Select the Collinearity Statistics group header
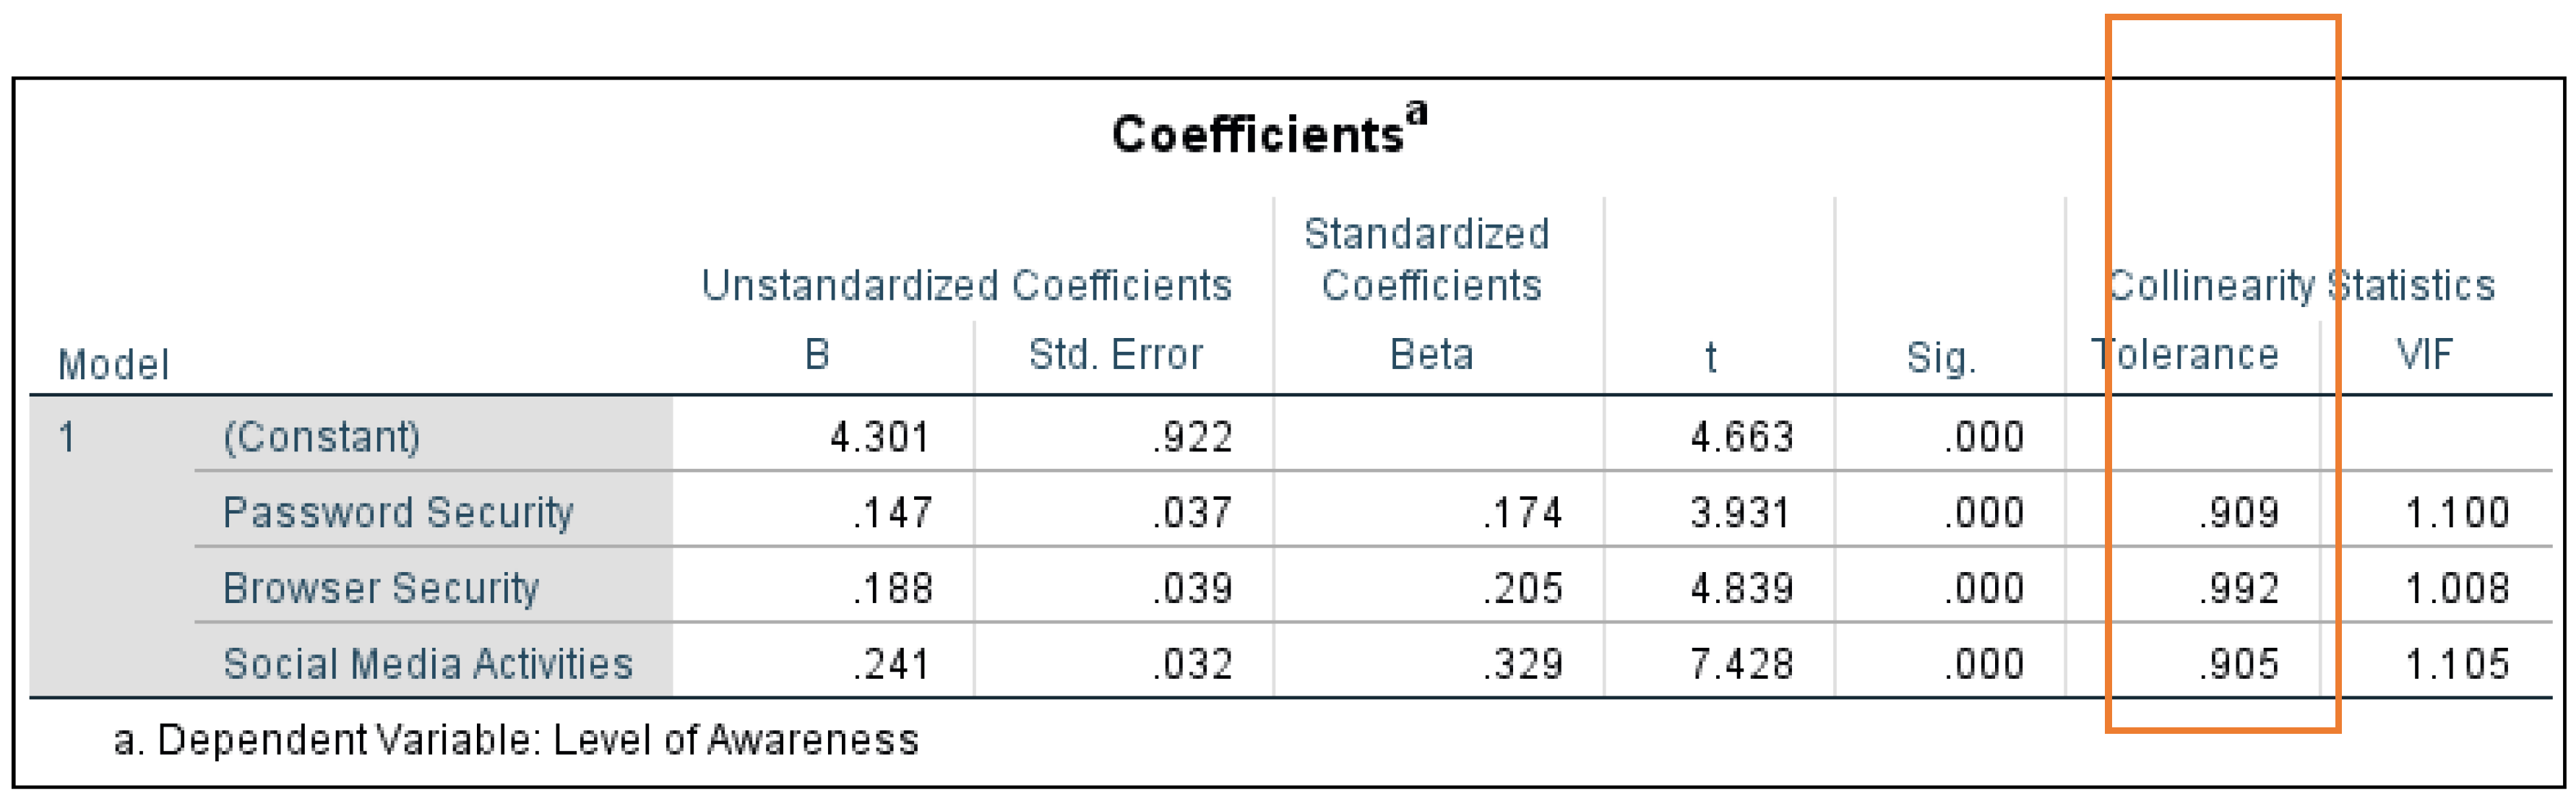2576x801 pixels. pos(2300,286)
